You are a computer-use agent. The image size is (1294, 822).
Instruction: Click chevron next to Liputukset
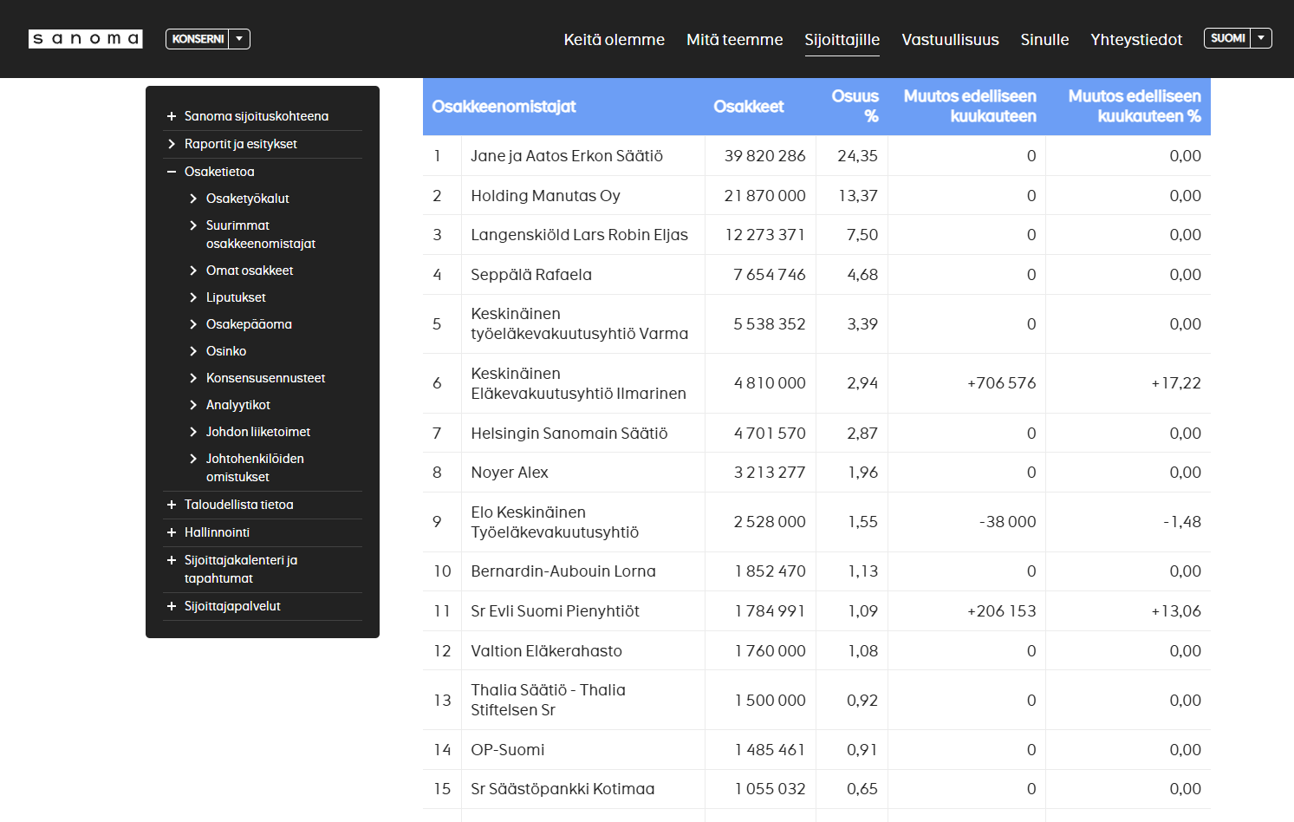pos(193,297)
